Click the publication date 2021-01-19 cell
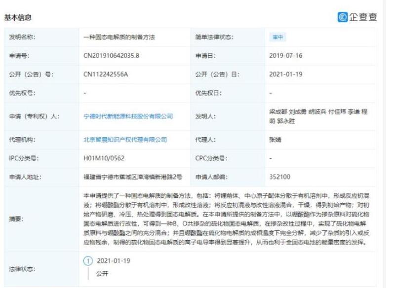398x288 pixels. (286, 74)
